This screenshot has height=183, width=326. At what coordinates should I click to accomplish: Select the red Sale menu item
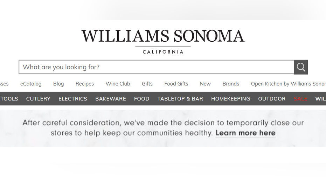[301, 99]
